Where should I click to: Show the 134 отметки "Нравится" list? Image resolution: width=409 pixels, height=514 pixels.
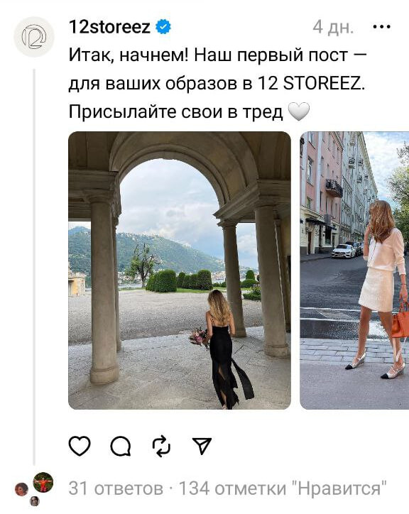click(283, 488)
